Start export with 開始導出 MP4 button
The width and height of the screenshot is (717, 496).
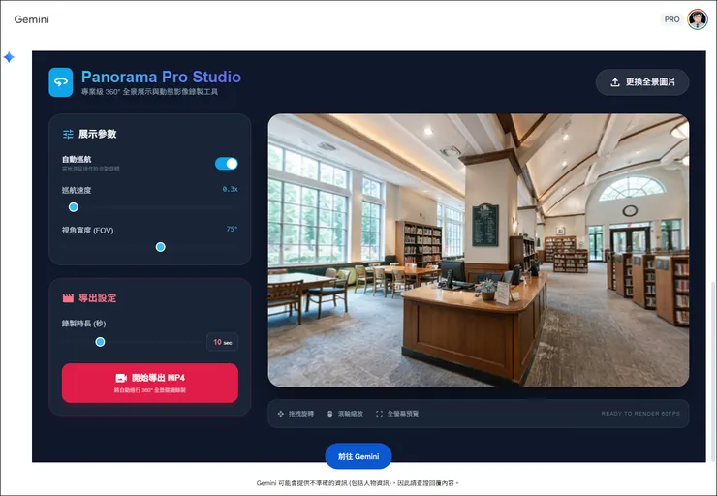(x=150, y=383)
